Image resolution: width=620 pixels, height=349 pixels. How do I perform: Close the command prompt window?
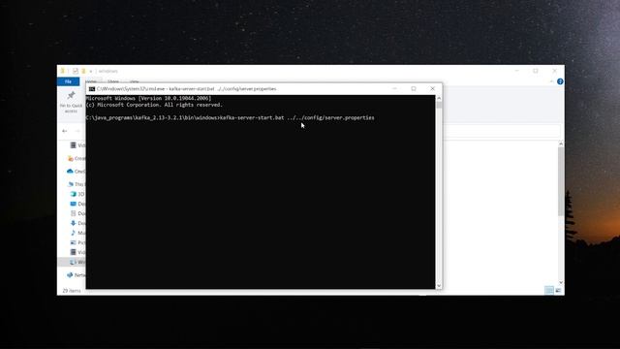433,89
